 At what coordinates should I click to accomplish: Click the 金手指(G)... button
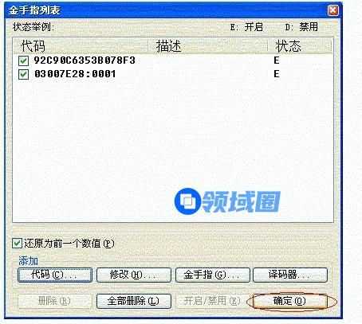tap(213, 275)
